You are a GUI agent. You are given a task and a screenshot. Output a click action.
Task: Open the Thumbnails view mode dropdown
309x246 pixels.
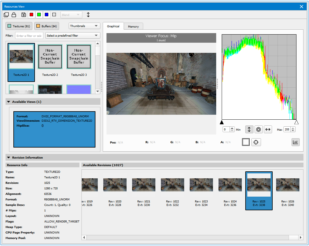pos(84,26)
